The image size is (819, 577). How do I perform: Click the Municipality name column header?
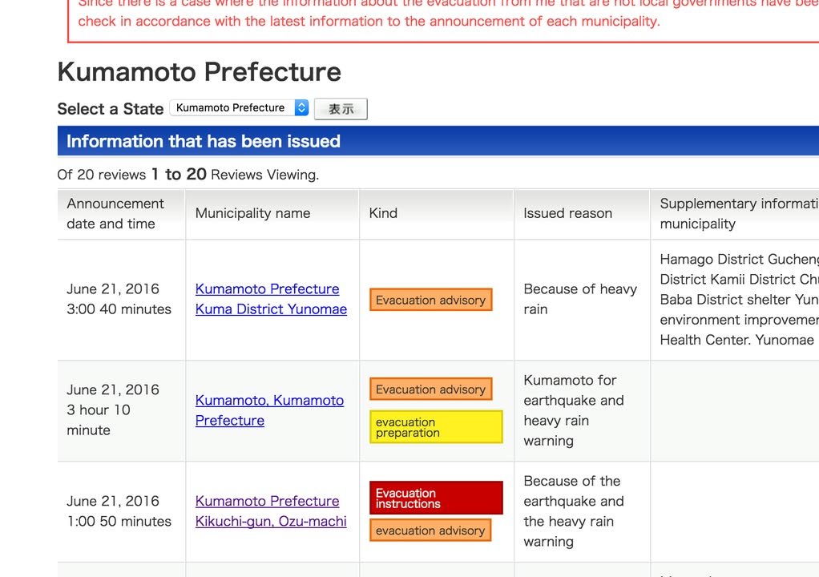[252, 213]
